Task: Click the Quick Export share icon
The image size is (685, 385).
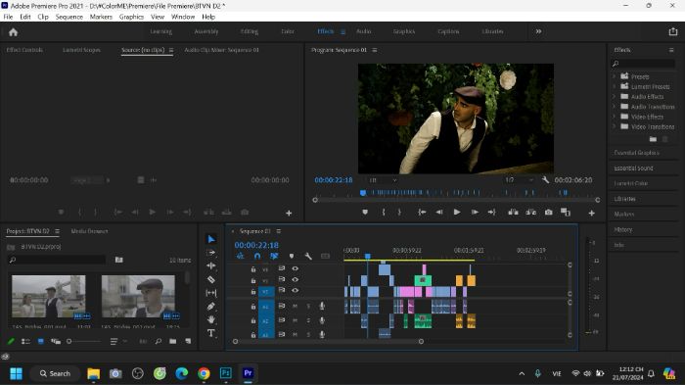Action: 673,31
